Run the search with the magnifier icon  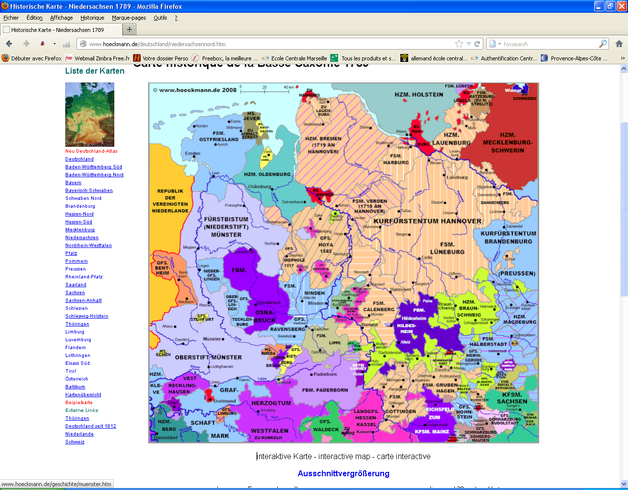click(603, 44)
